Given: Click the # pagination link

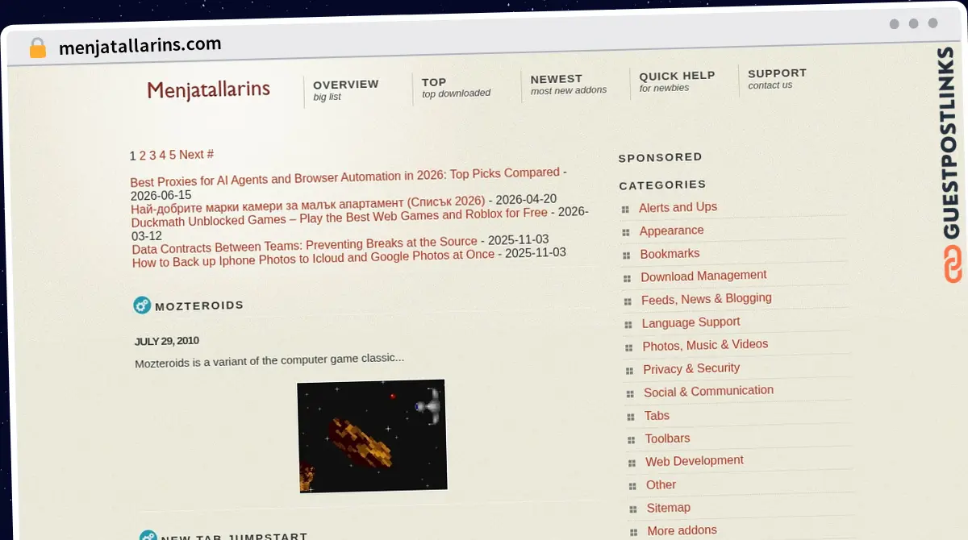Looking at the screenshot, I should pos(210,154).
